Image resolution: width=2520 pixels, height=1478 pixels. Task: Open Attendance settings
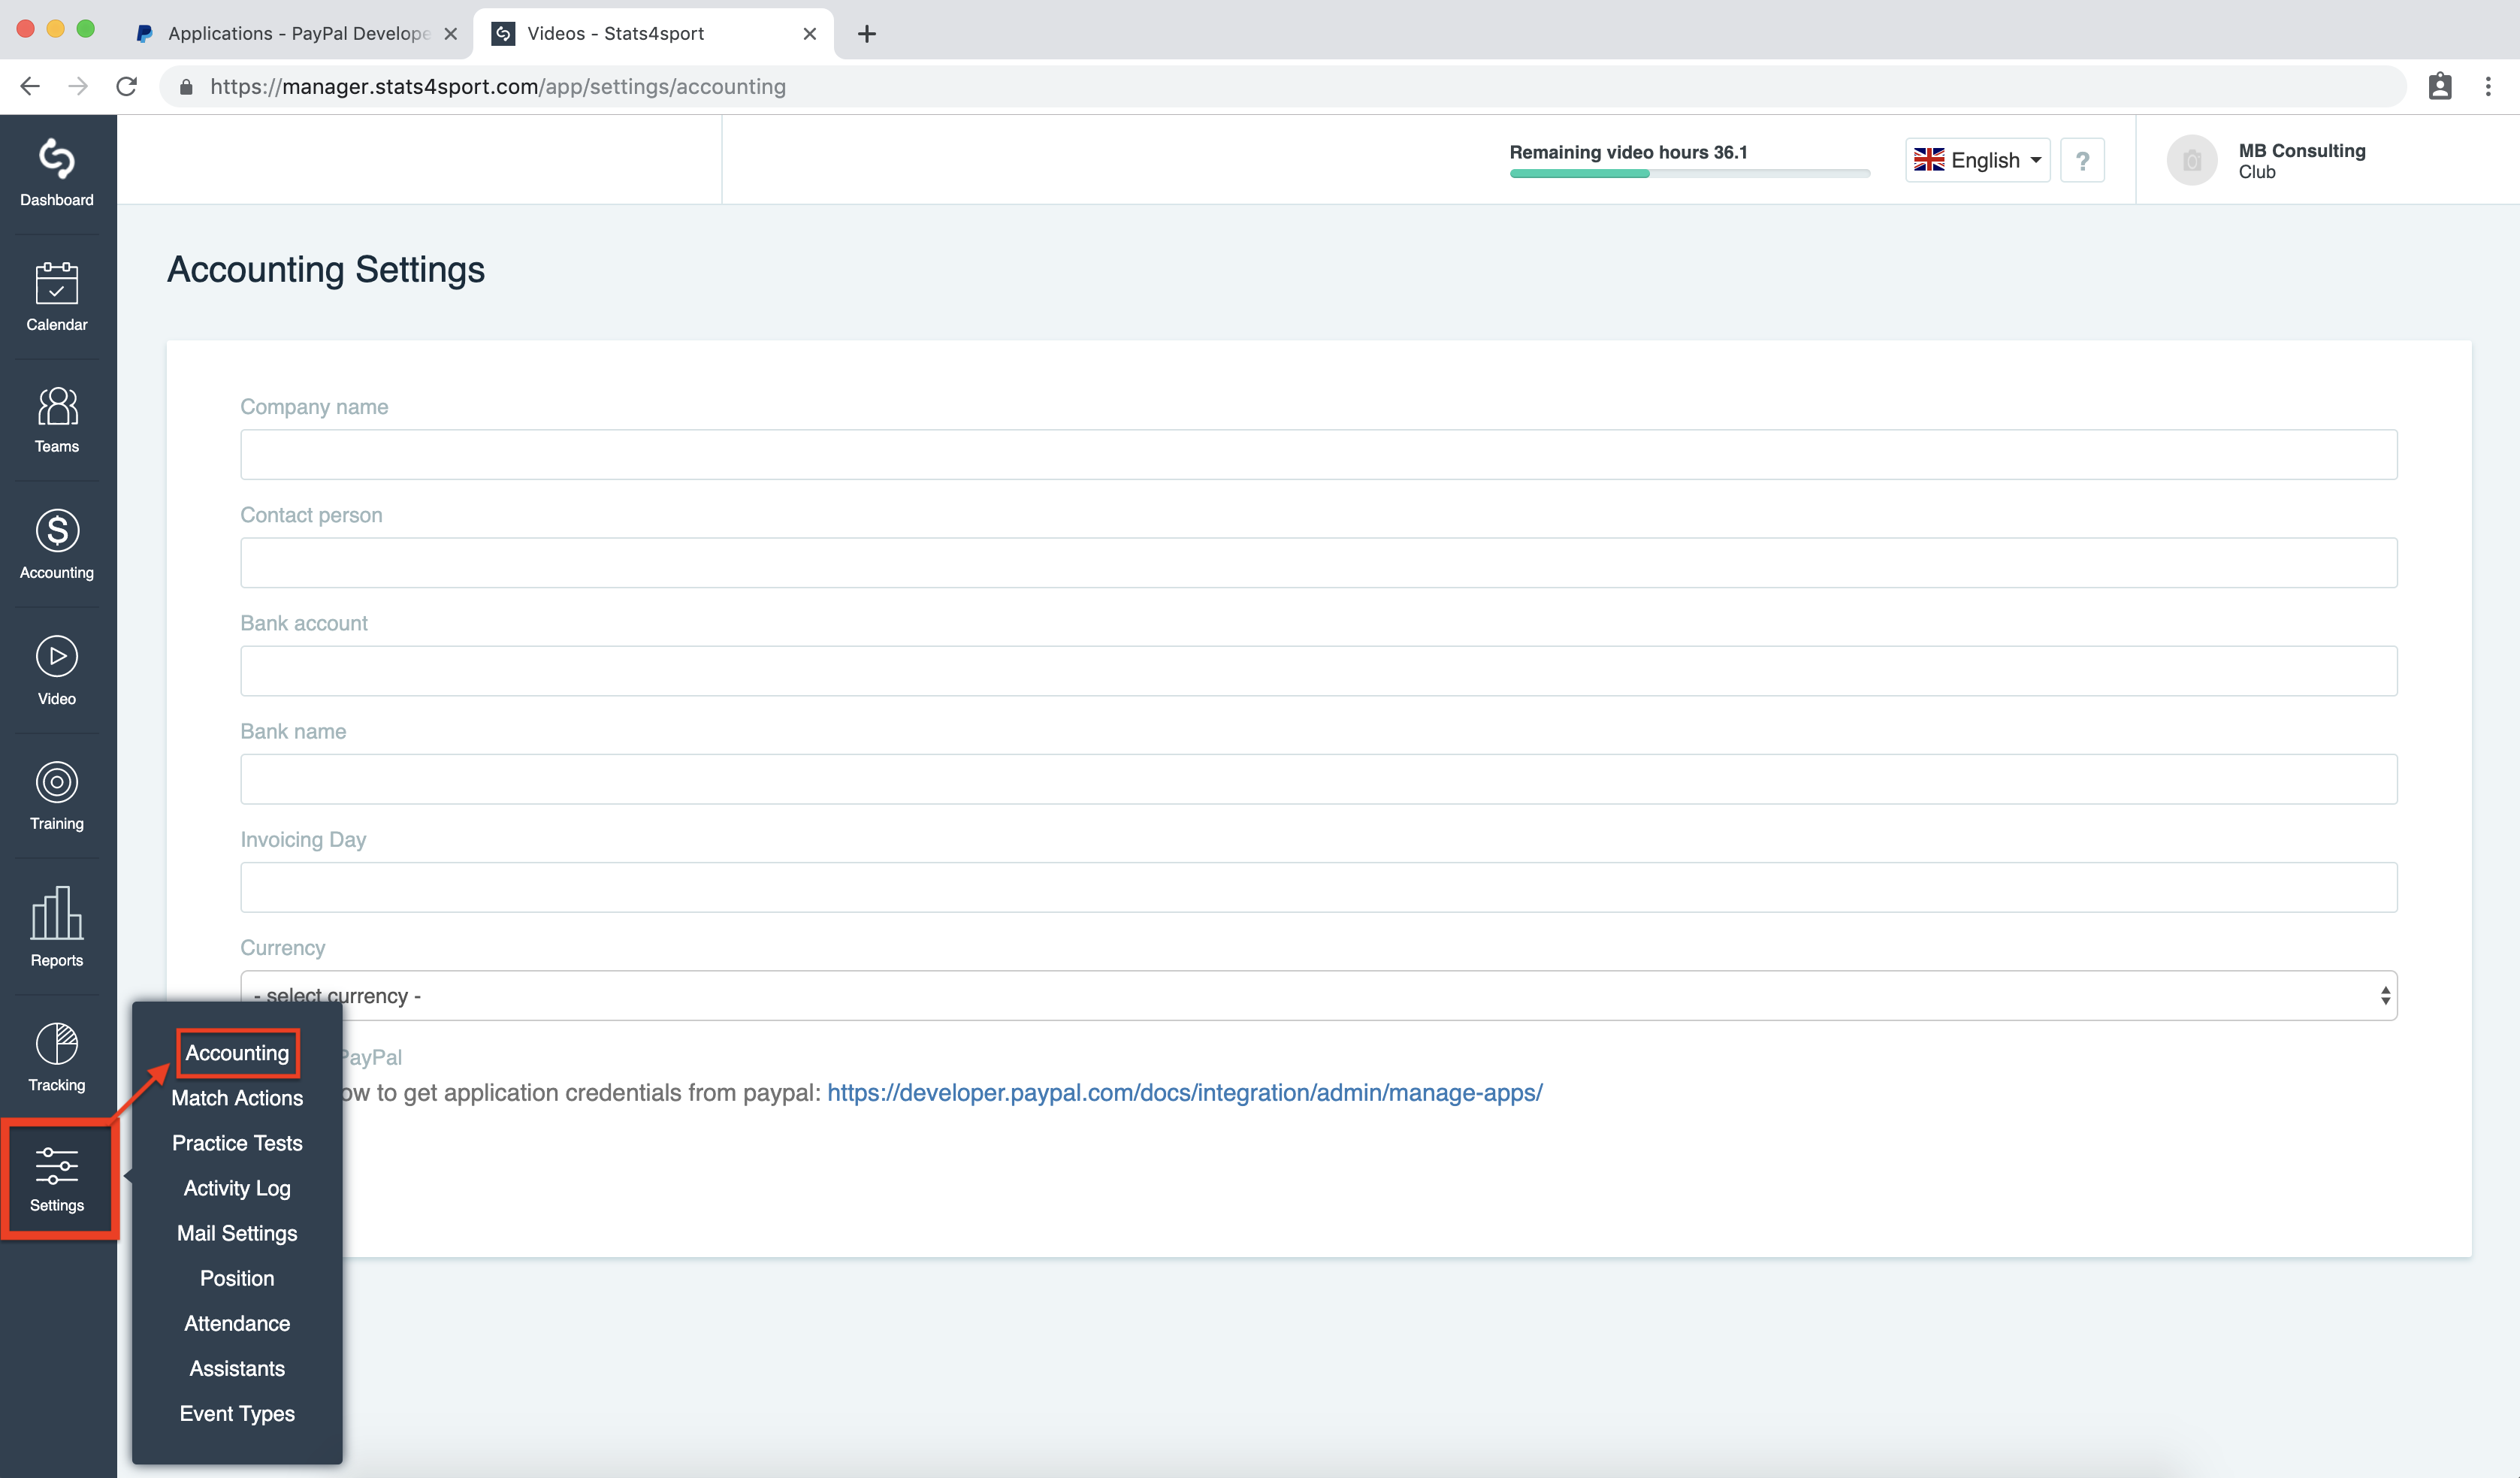tap(237, 1323)
